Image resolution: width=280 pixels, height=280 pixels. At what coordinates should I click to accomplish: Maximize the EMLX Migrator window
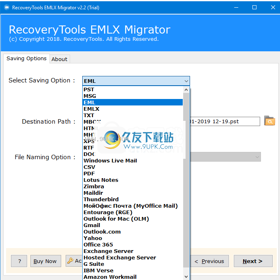click(254, 7)
